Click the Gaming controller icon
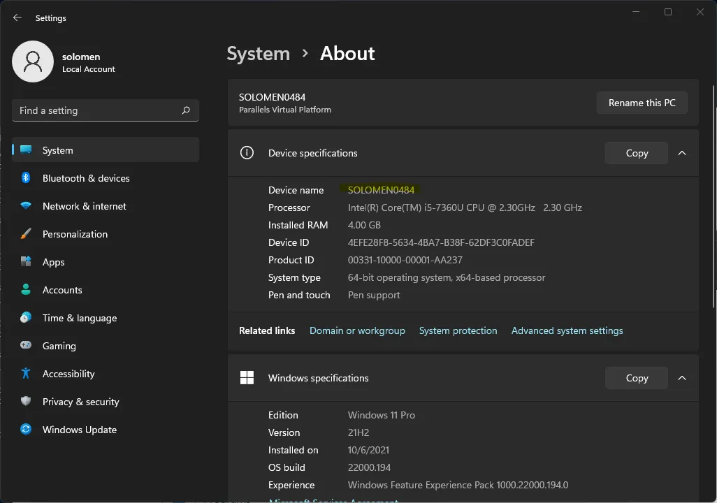Screen dimensions: 717x503 (26, 345)
